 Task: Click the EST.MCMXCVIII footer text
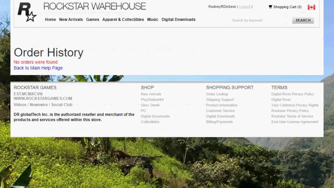[28, 94]
